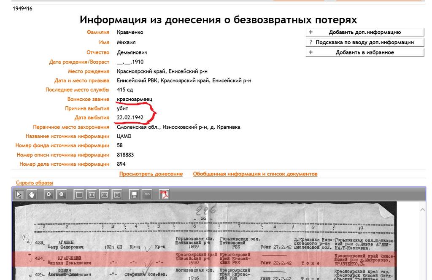
Task: Fit image to width
Action: (x=105, y=195)
